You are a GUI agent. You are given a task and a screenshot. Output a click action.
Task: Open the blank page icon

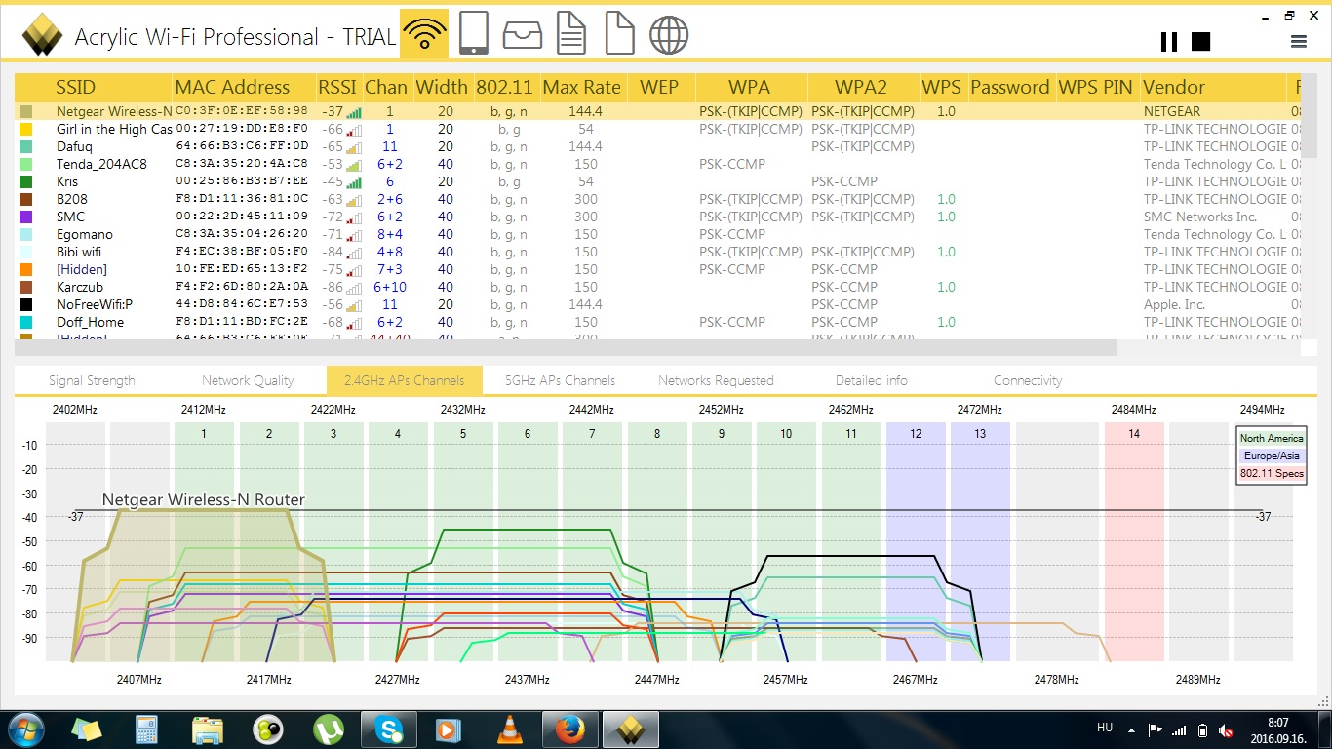click(x=620, y=33)
